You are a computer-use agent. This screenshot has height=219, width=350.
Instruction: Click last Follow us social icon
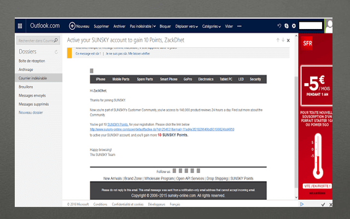click(198, 171)
